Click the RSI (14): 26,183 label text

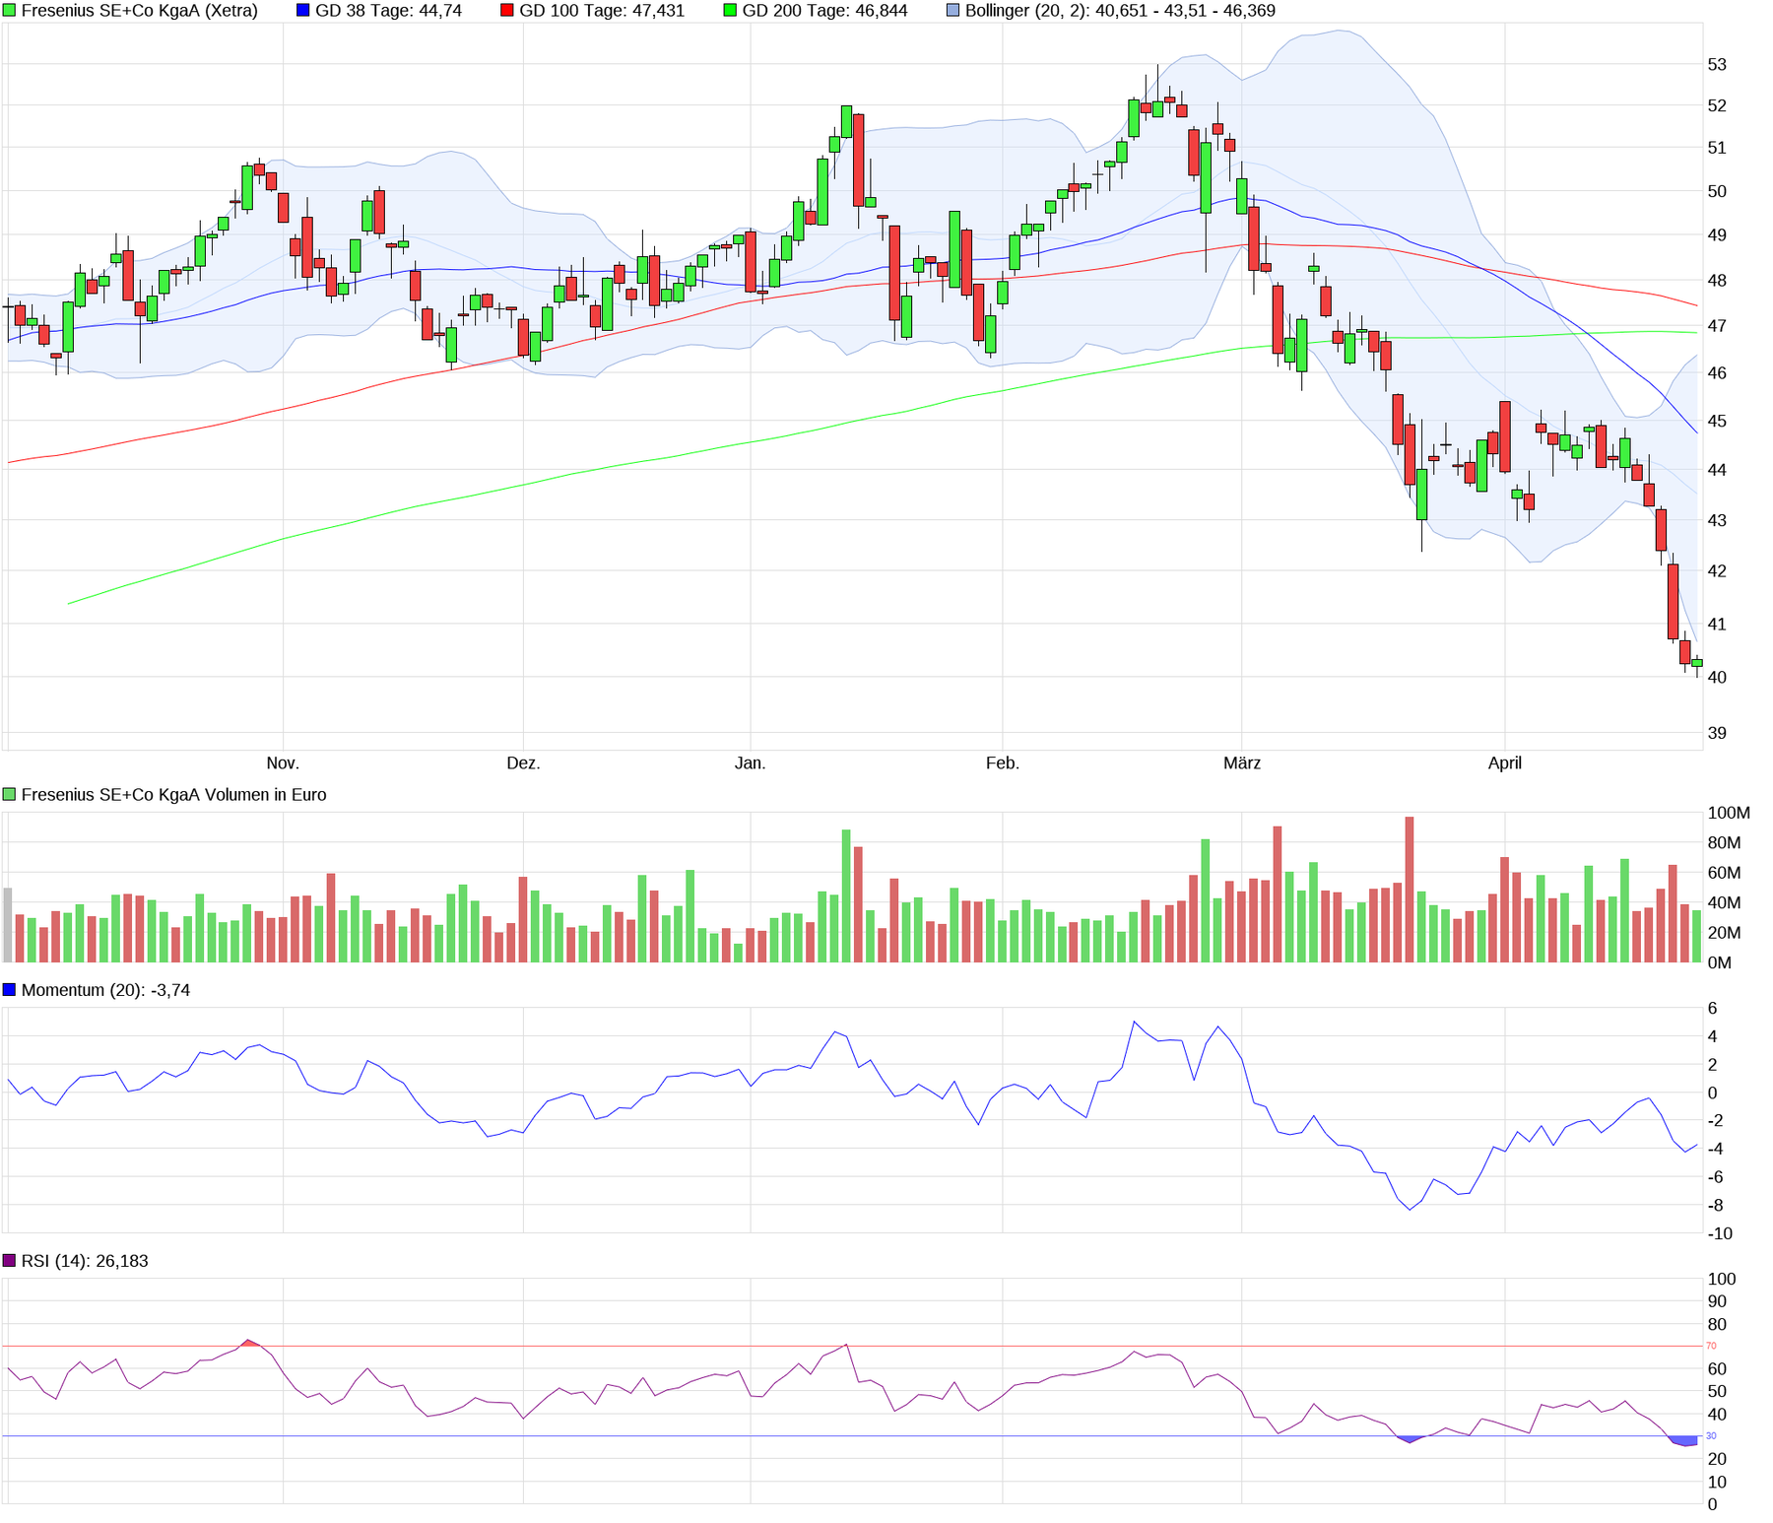point(85,1261)
